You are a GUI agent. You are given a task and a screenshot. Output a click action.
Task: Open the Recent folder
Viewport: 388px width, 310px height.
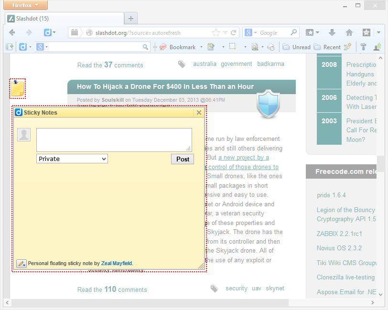(327, 47)
